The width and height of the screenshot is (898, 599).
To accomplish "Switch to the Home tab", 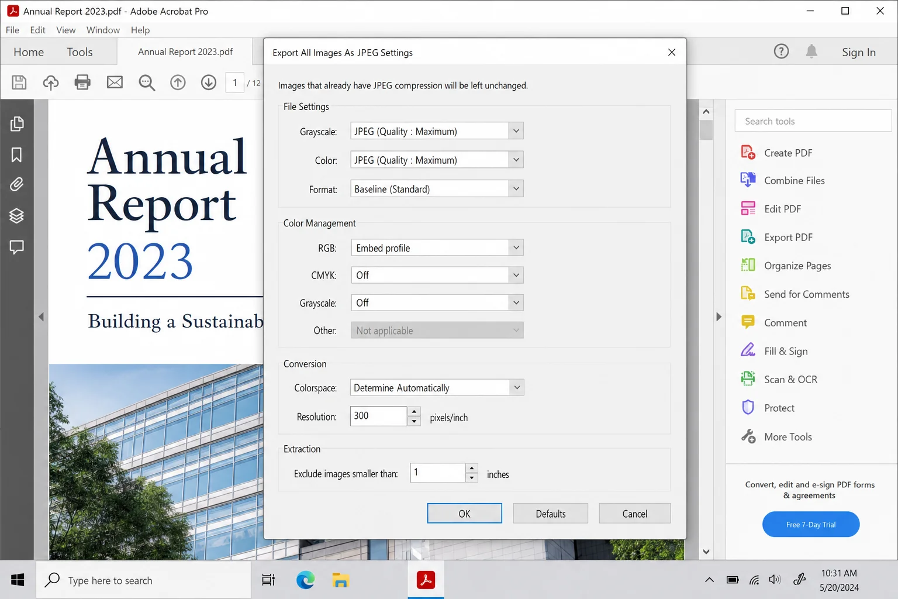I will click(29, 52).
